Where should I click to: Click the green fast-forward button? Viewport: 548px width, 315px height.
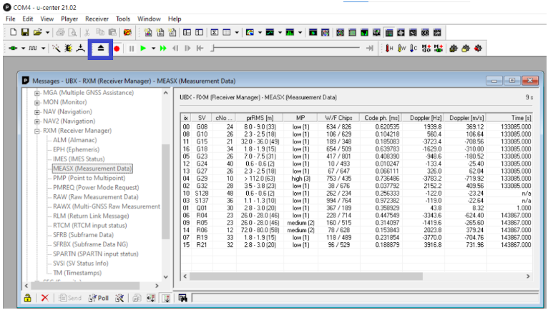click(163, 48)
